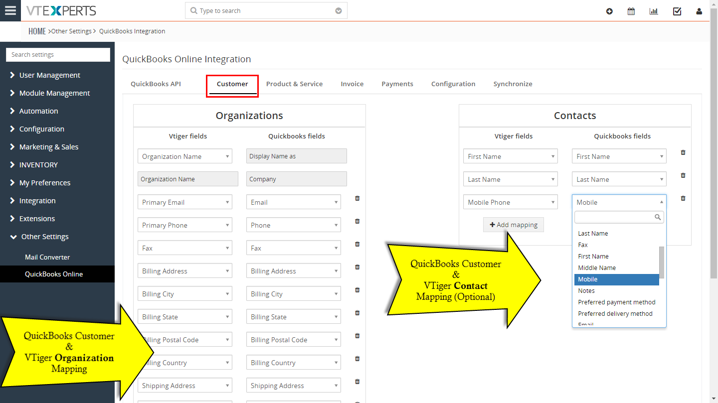The width and height of the screenshot is (718, 403).
Task: Delete the Billing Address mapping row
Action: click(358, 267)
